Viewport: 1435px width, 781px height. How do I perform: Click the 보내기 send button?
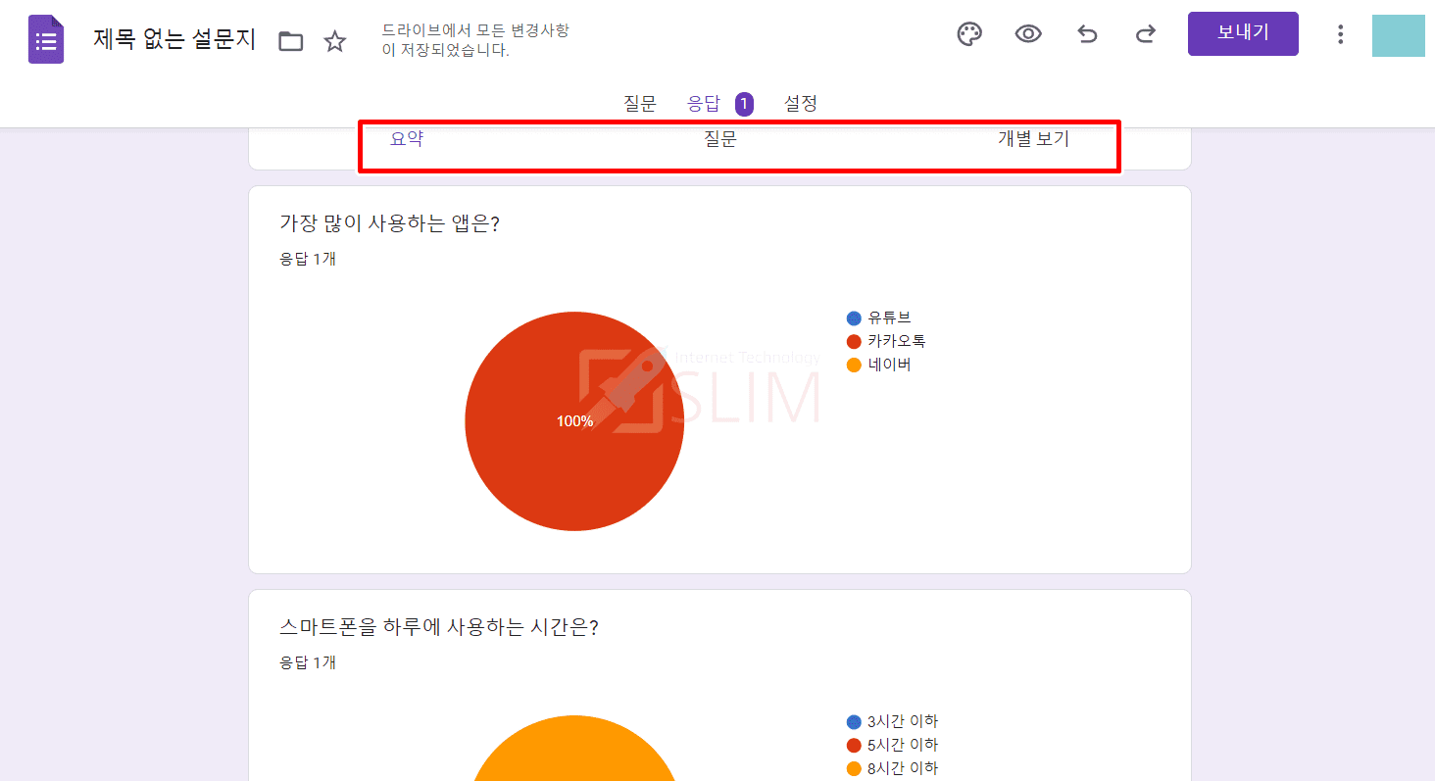(x=1243, y=33)
